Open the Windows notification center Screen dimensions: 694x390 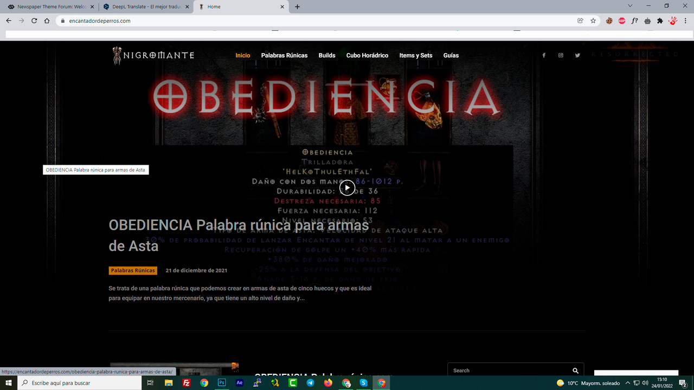click(683, 383)
